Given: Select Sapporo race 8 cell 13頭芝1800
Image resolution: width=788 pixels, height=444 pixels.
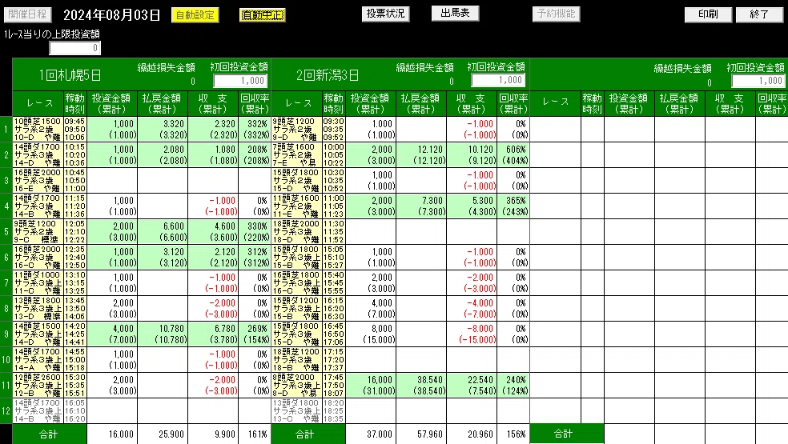Looking at the screenshot, I should [x=38, y=308].
